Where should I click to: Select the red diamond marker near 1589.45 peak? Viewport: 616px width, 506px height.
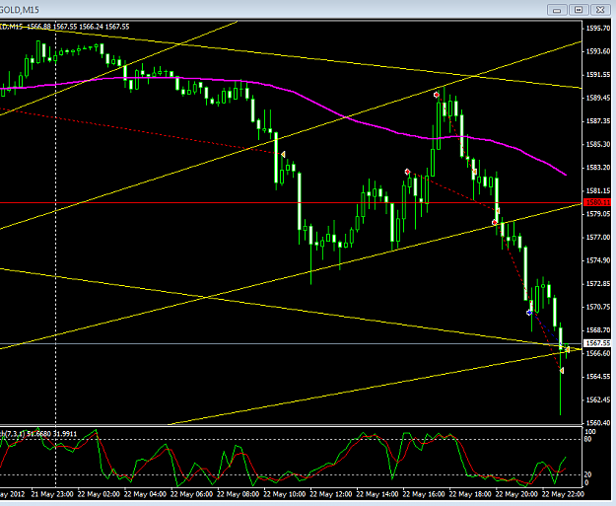pos(437,95)
